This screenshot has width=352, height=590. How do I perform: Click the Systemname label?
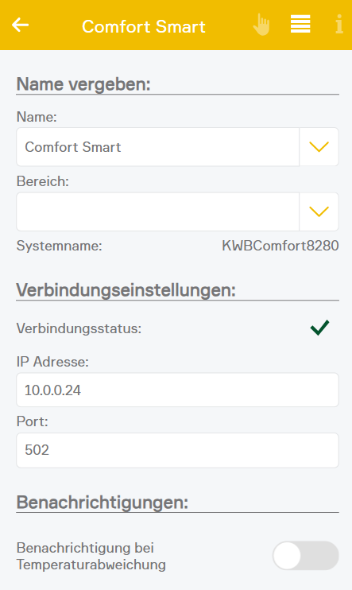point(59,246)
